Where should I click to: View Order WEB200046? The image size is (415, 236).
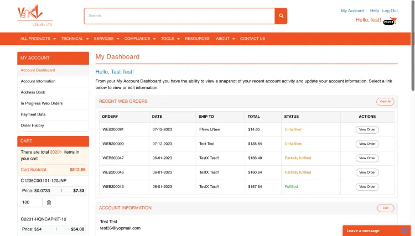(x=367, y=172)
